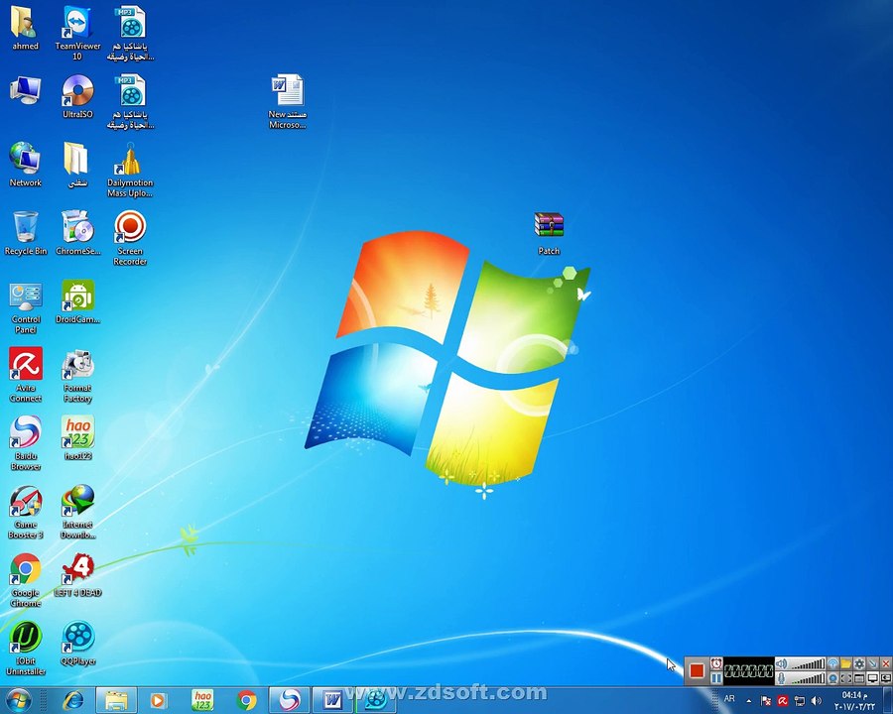The image size is (893, 714).
Task: Launch LEFT 4 DEAD game shortcut
Action: click(77, 574)
